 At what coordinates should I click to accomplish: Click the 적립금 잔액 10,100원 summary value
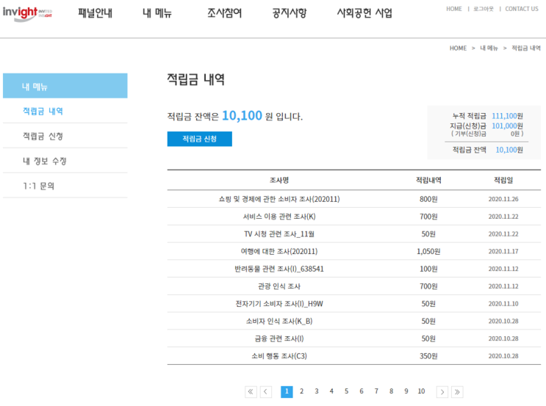[x=509, y=150]
